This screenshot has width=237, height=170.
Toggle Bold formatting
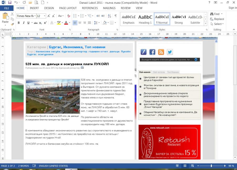tap(19, 23)
